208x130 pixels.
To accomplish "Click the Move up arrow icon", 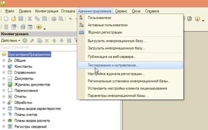I will click(54, 41).
